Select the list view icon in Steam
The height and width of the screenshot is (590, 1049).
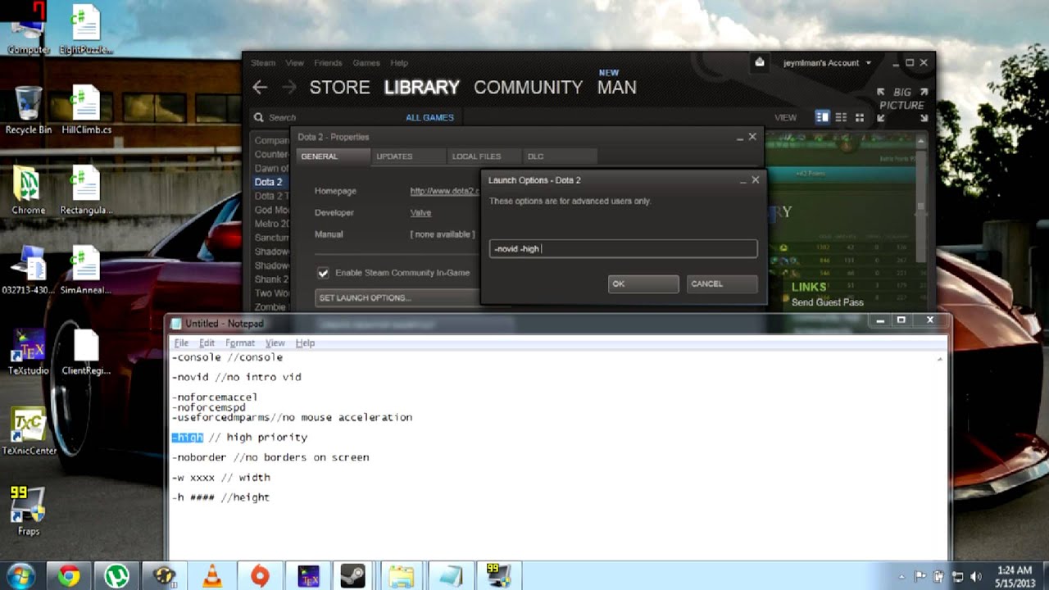pyautogui.click(x=841, y=117)
